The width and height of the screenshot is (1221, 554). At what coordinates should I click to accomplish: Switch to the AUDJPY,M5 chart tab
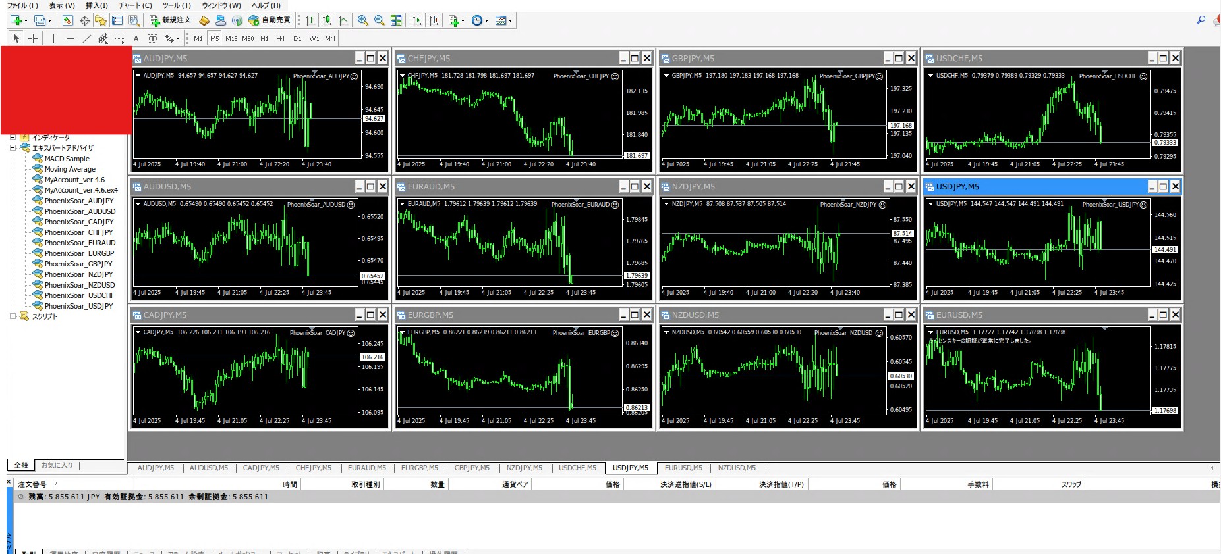[156, 468]
